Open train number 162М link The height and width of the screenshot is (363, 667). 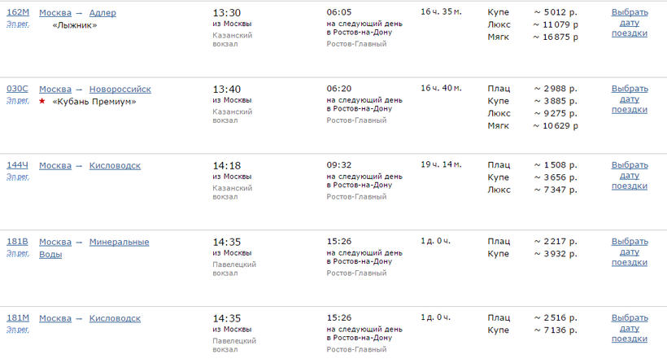pos(17,13)
